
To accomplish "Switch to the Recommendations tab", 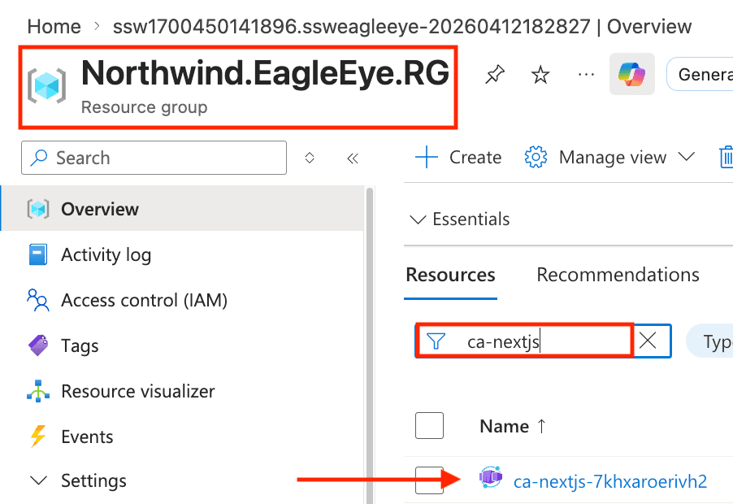I will 618,275.
